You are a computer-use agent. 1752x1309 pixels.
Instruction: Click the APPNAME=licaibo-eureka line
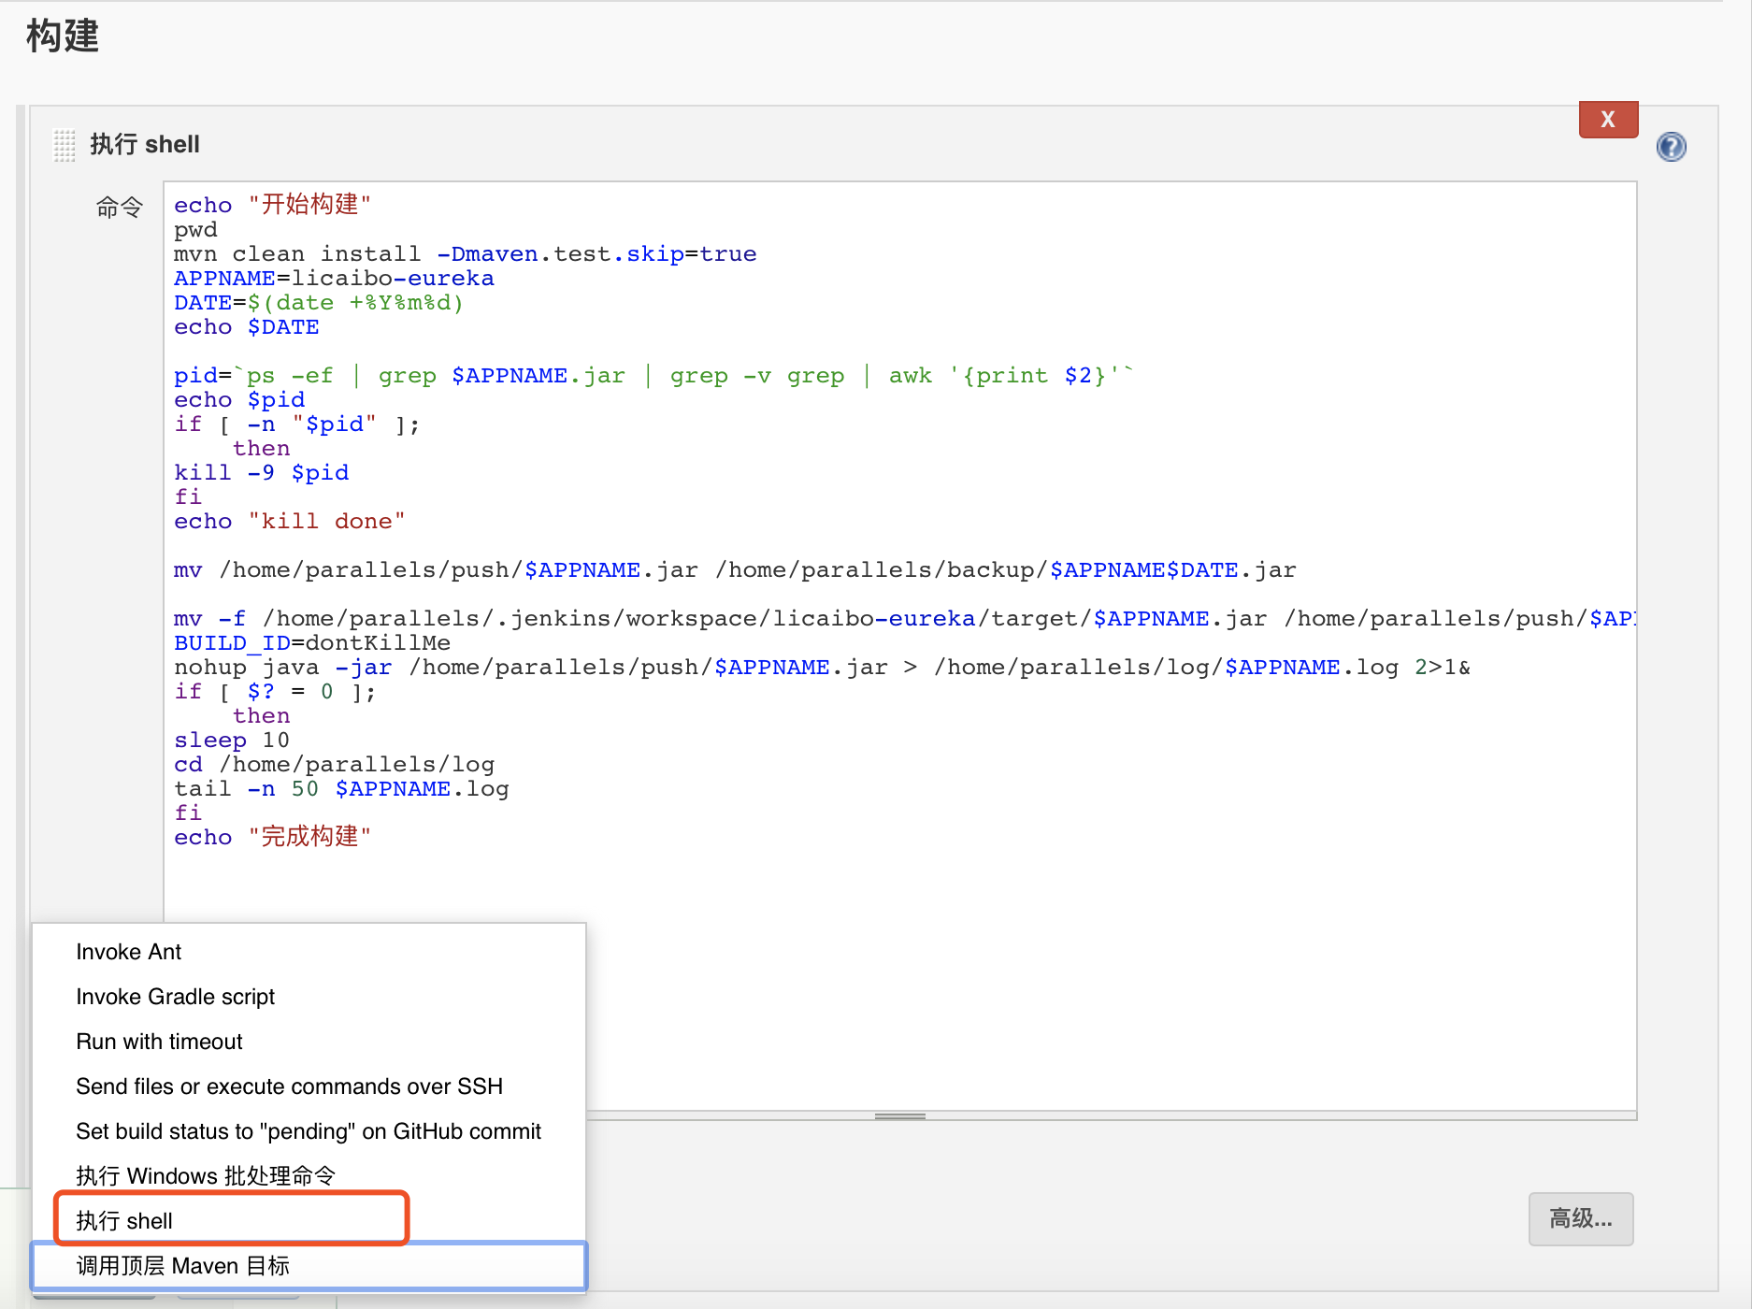point(334,278)
